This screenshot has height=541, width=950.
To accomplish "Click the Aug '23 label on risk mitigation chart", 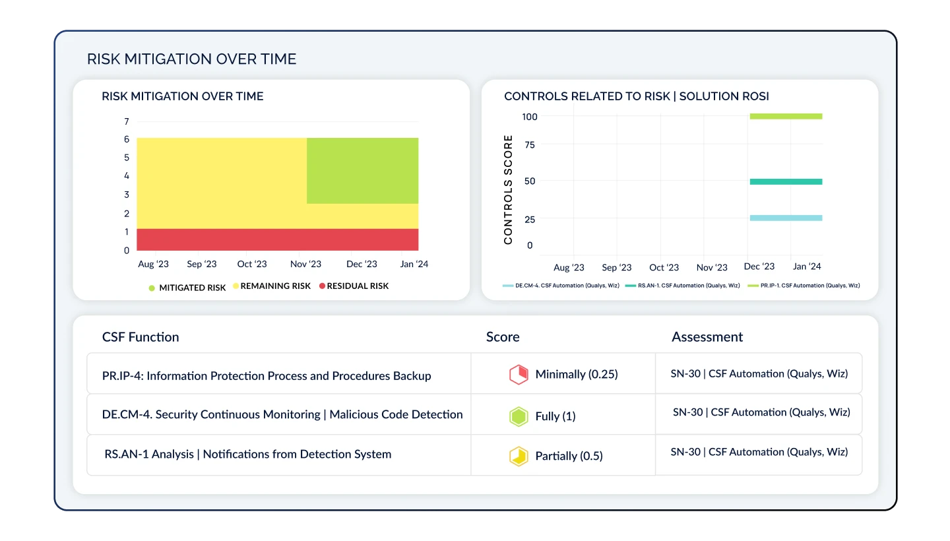I will point(153,264).
